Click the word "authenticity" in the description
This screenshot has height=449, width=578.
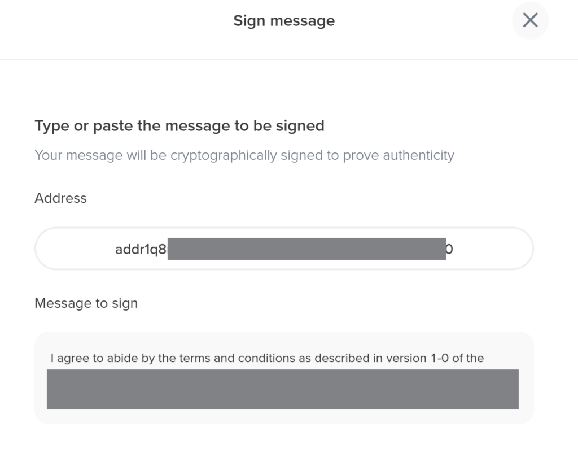pos(418,155)
